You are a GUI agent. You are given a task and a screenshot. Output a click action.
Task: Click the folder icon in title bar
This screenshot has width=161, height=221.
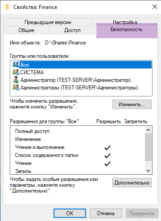click(7, 7)
